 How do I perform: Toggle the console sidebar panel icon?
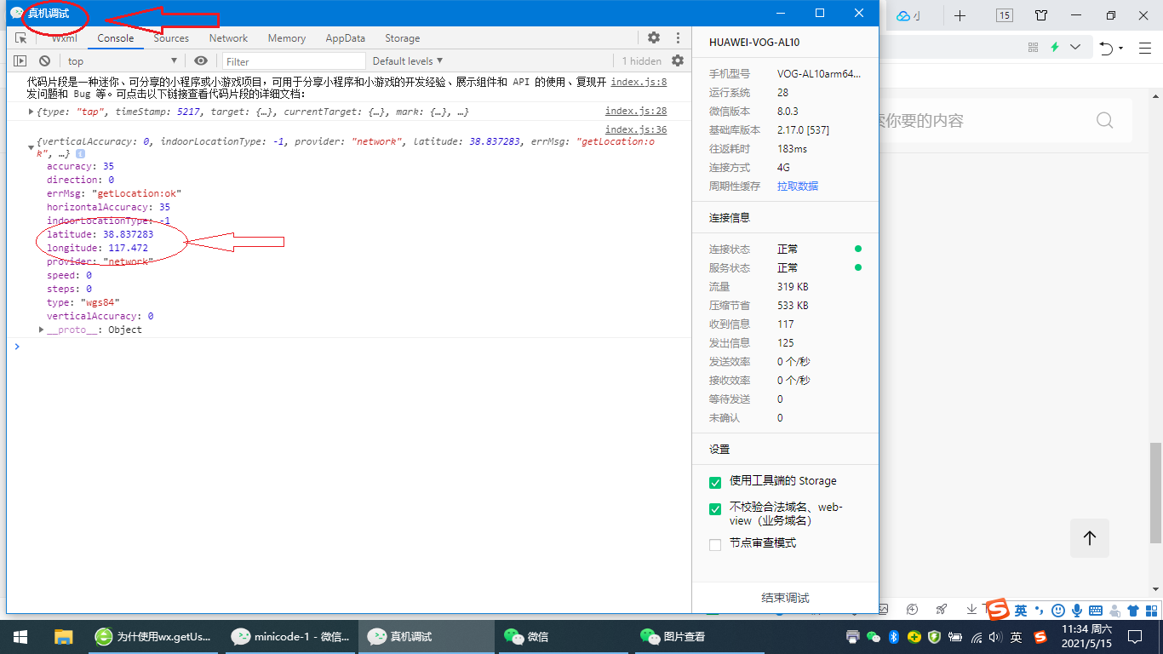click(x=20, y=60)
